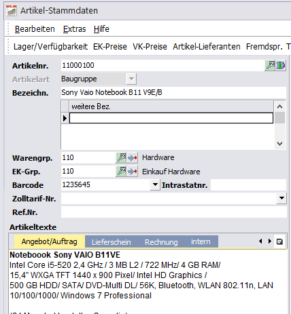Click the empty weitere Bez. row cell
This screenshot has height=314, width=291.
click(171, 118)
